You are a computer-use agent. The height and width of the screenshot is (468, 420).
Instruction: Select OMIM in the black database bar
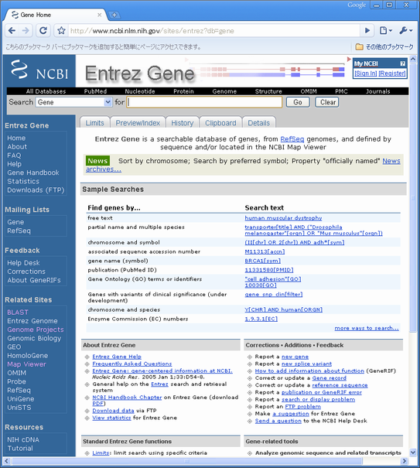click(x=309, y=91)
